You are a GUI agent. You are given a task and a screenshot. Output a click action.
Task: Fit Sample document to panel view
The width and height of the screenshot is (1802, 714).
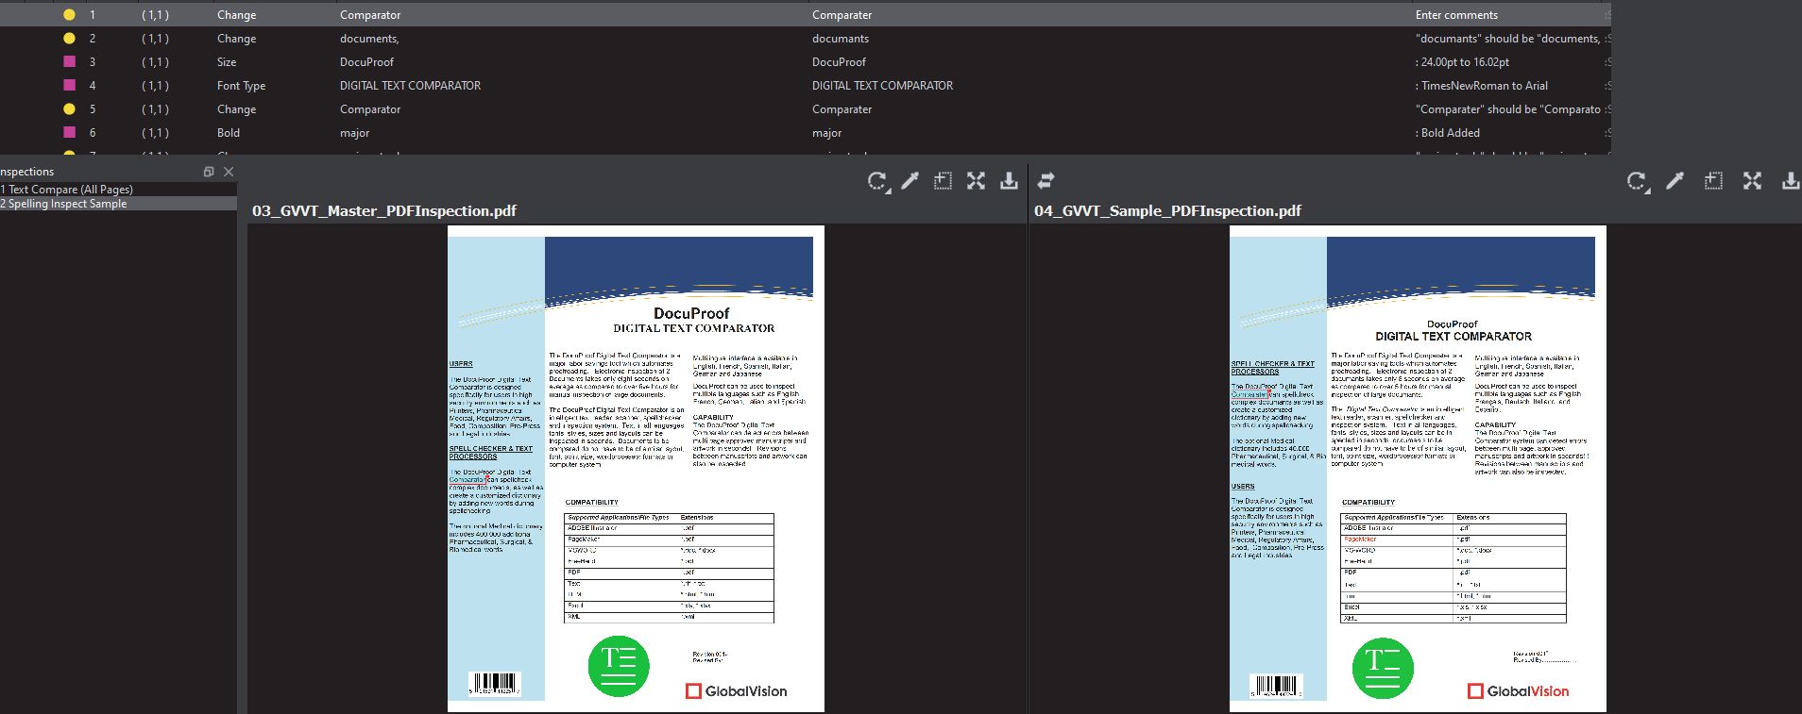click(1752, 181)
